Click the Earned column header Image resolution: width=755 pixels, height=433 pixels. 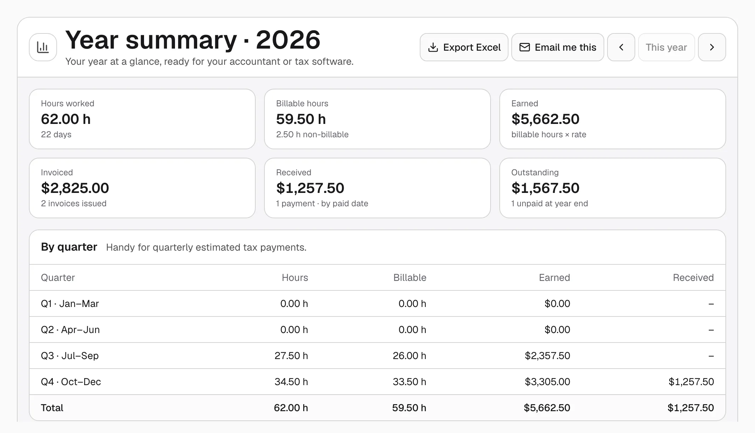pyautogui.click(x=554, y=277)
